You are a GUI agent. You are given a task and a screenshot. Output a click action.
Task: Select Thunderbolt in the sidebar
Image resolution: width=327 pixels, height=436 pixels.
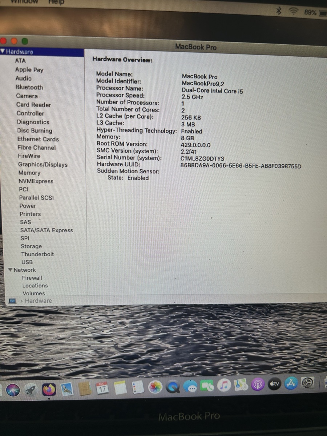(x=37, y=254)
